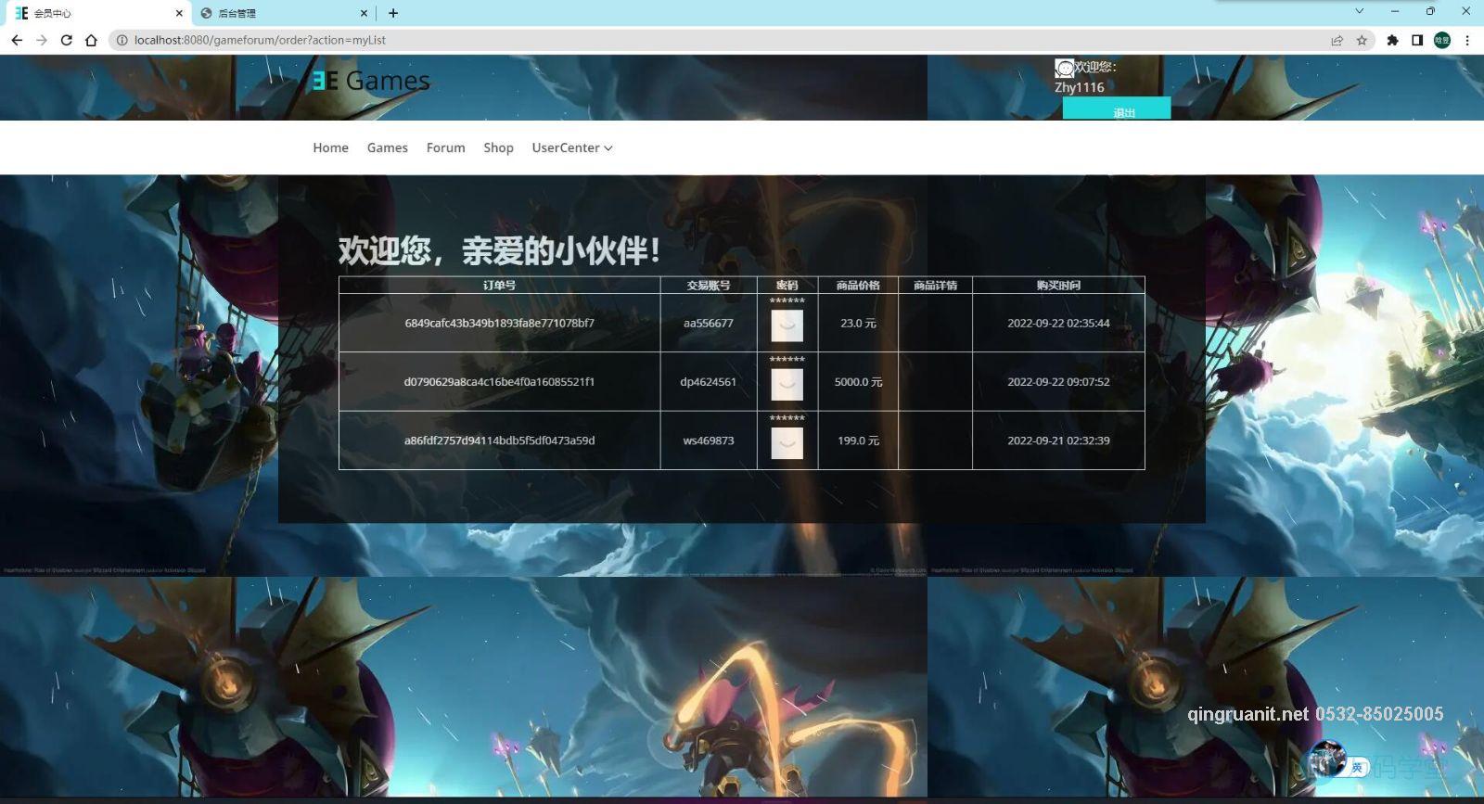
Task: Reload the page with refresh icon
Action: click(x=66, y=40)
